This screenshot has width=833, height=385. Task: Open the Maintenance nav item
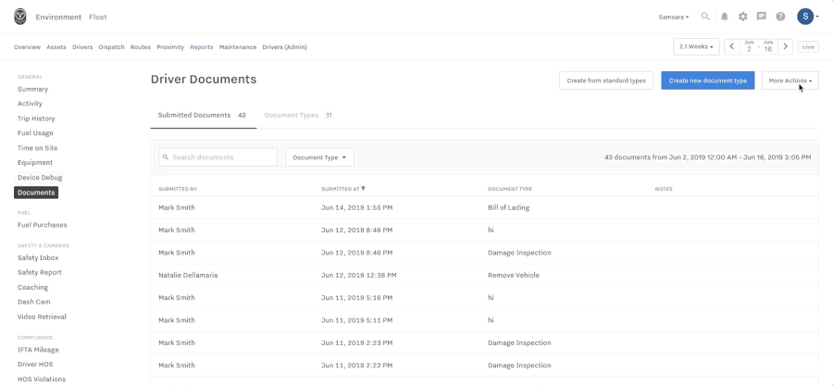click(238, 46)
